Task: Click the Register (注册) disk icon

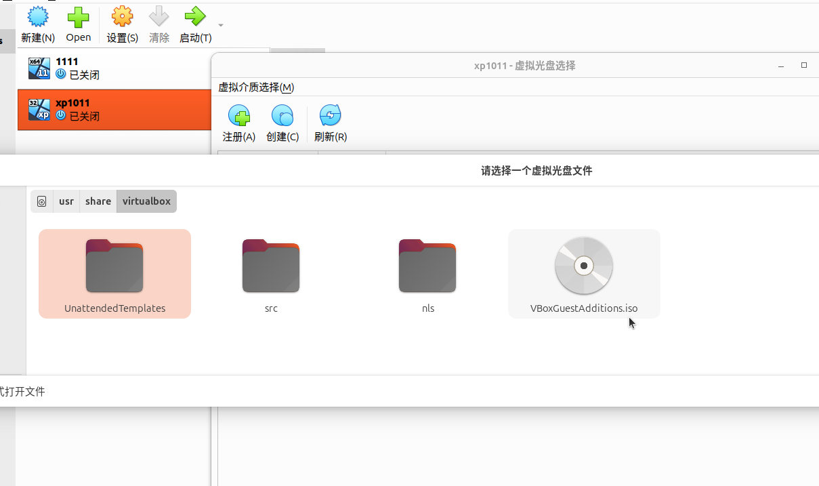Action: [x=239, y=115]
